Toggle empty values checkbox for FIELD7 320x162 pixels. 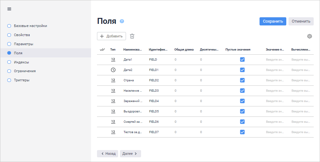tap(242, 132)
